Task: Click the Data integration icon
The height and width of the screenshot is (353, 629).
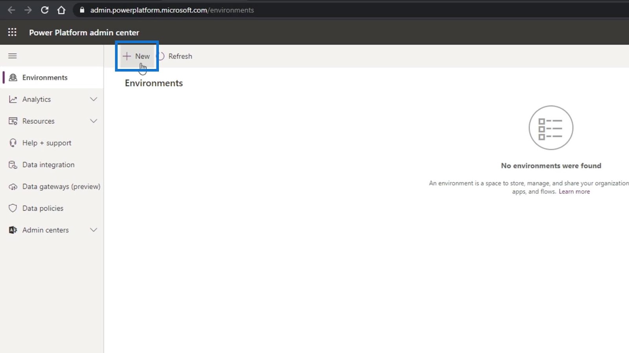Action: [x=13, y=165]
